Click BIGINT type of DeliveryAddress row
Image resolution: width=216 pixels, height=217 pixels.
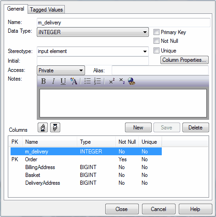coord(88,183)
